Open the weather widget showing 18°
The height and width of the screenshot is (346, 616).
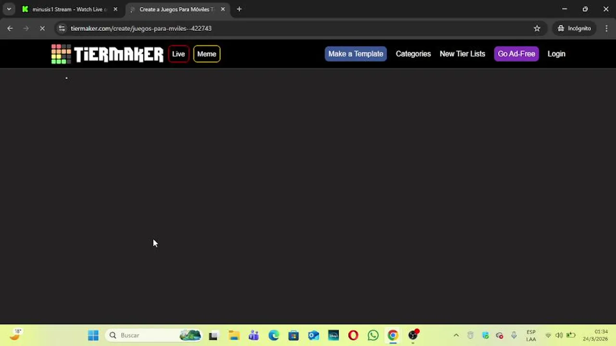tap(15, 335)
